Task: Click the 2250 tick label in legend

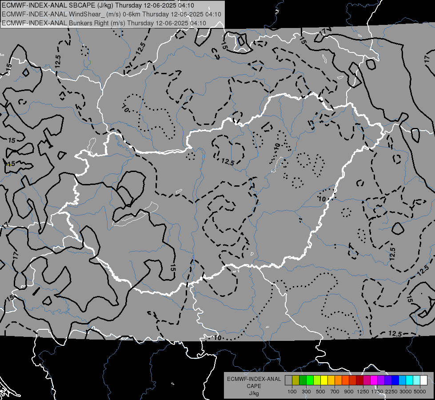Action: (x=391, y=392)
